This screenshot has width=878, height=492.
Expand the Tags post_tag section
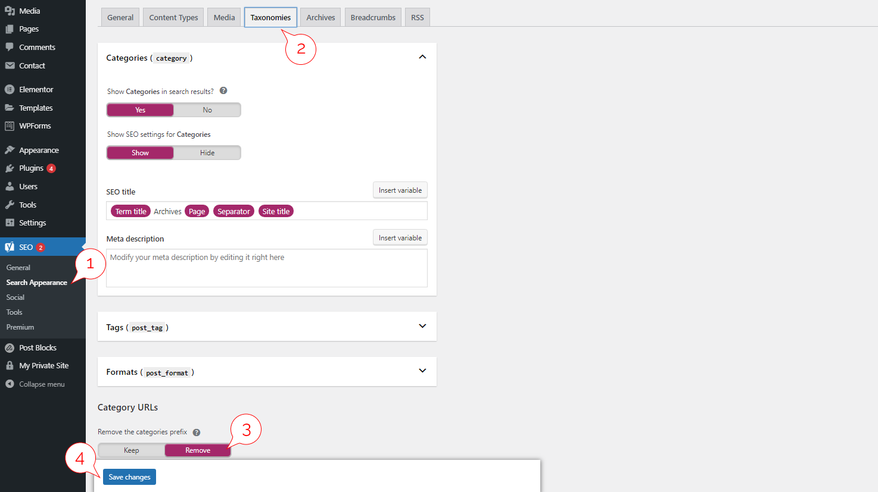[422, 326]
